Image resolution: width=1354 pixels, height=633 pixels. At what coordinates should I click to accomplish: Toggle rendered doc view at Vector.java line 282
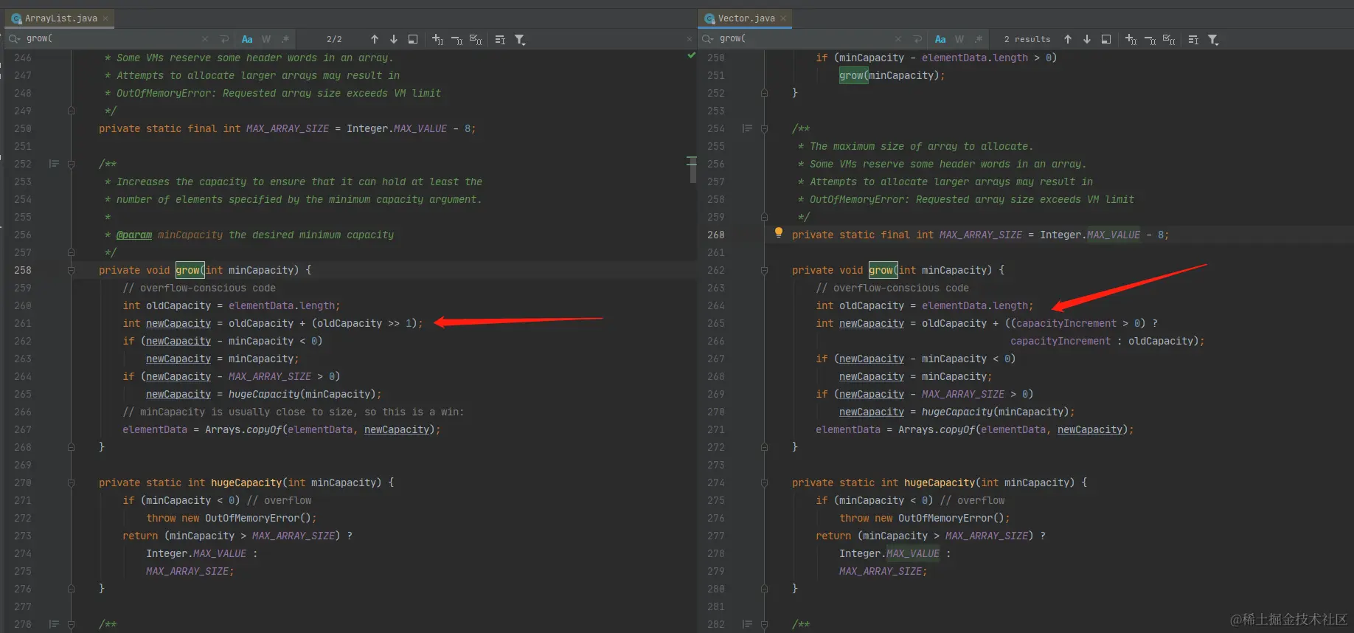point(747,624)
